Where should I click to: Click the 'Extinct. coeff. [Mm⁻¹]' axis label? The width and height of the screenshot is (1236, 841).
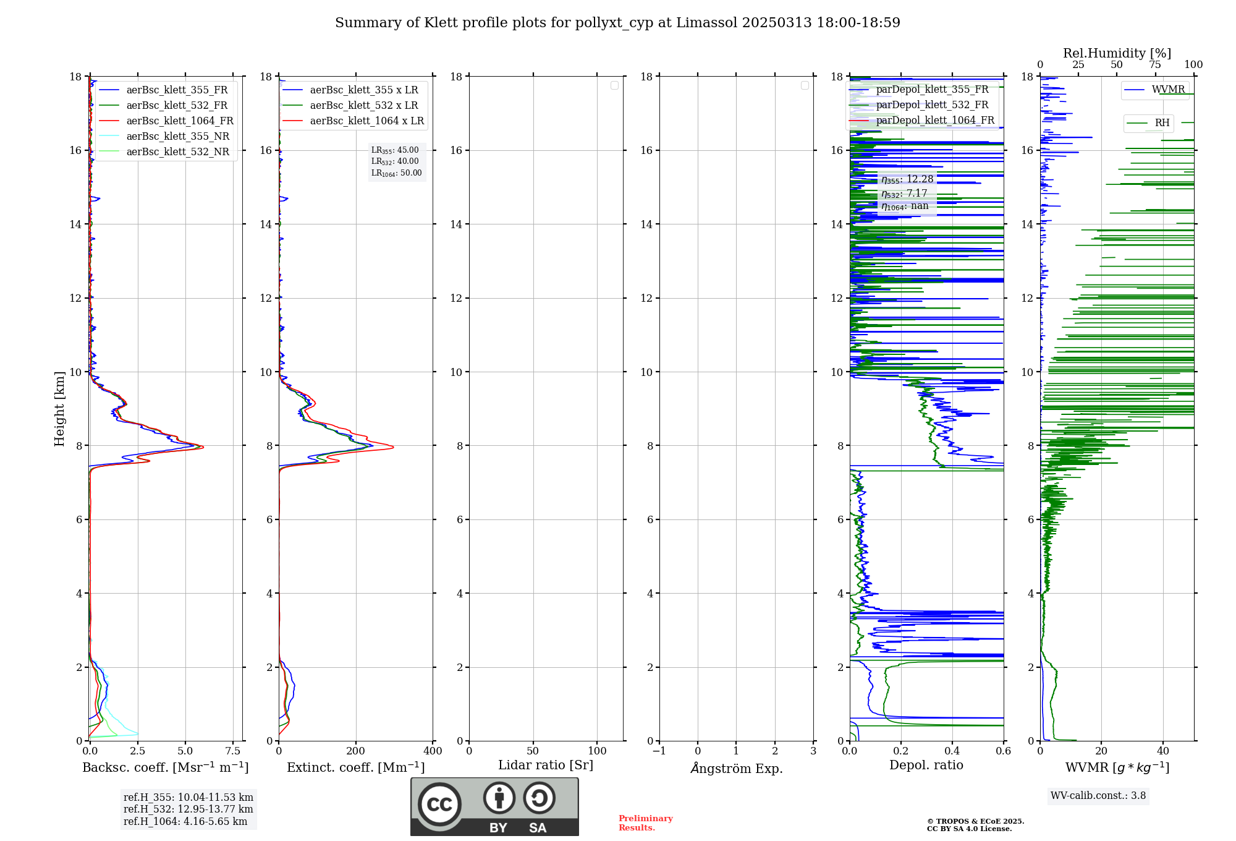[356, 767]
